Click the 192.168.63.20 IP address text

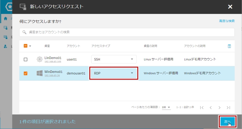52,76
